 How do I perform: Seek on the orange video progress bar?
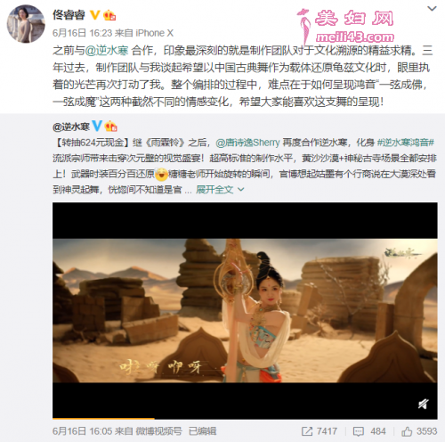click(x=245, y=419)
